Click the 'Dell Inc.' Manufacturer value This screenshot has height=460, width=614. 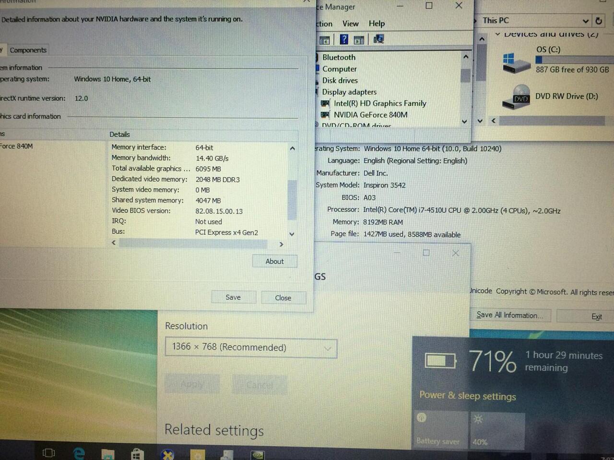pos(376,173)
